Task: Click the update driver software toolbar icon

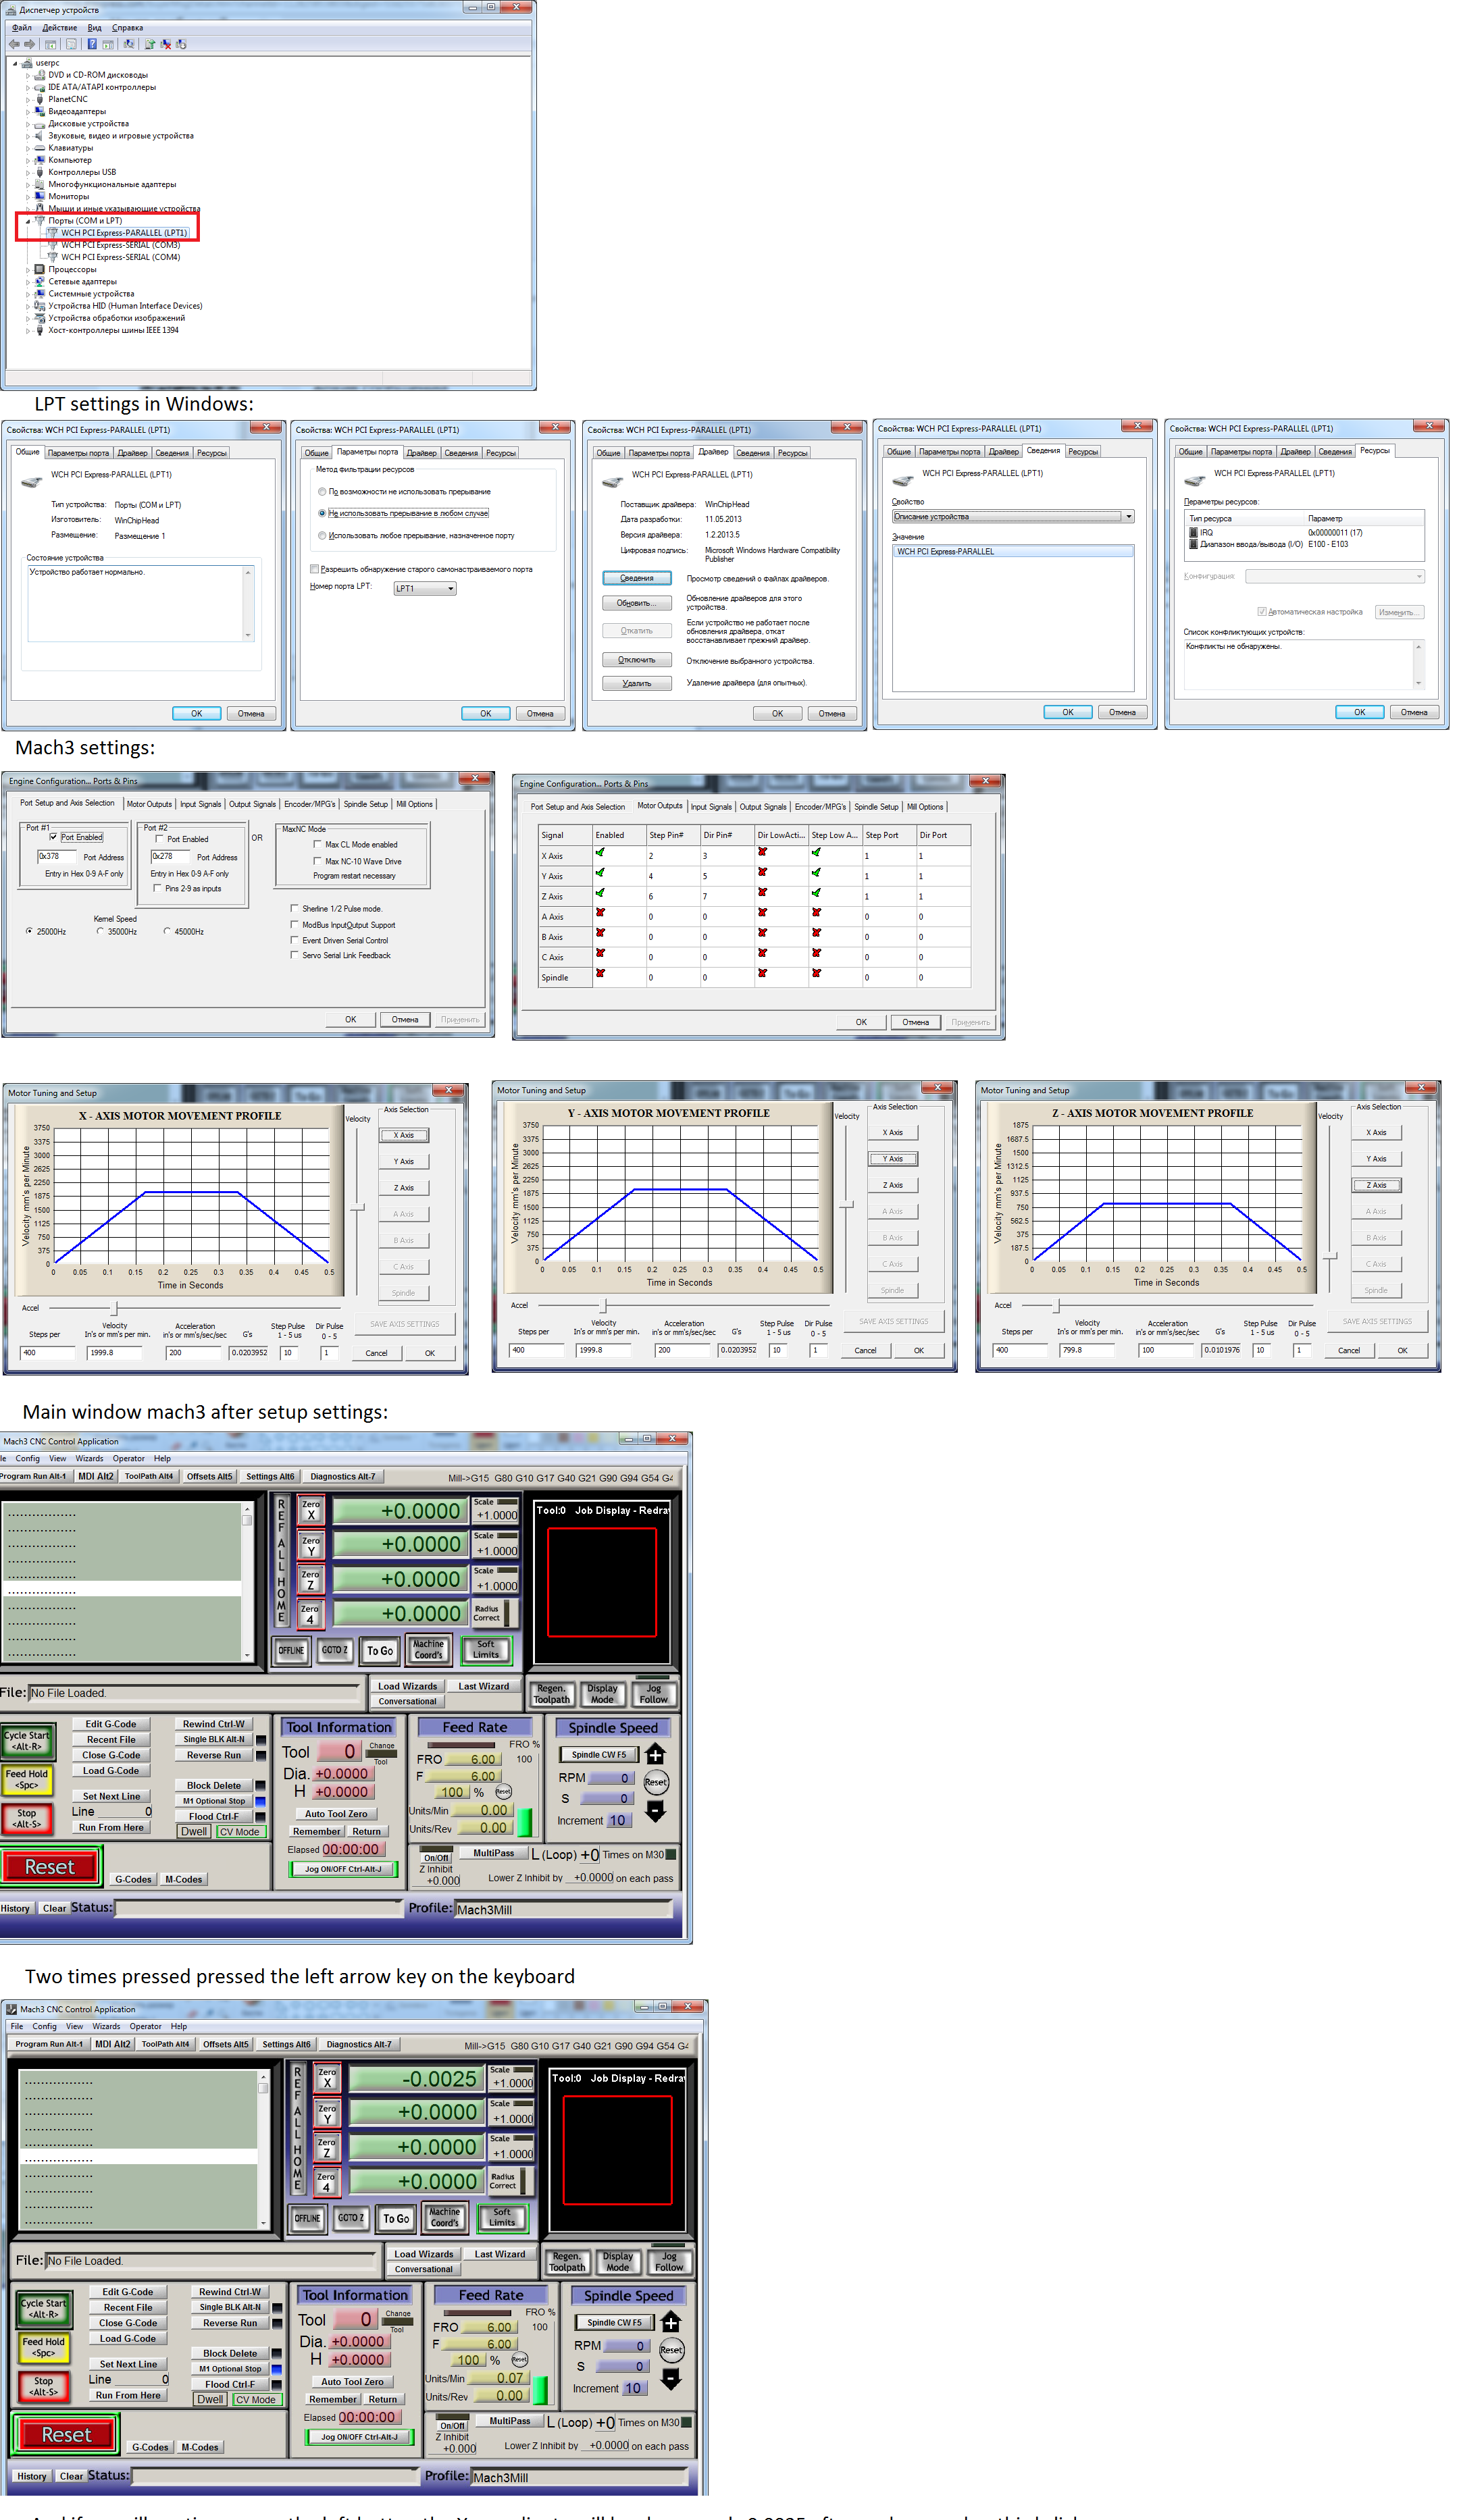Action: pos(150,44)
